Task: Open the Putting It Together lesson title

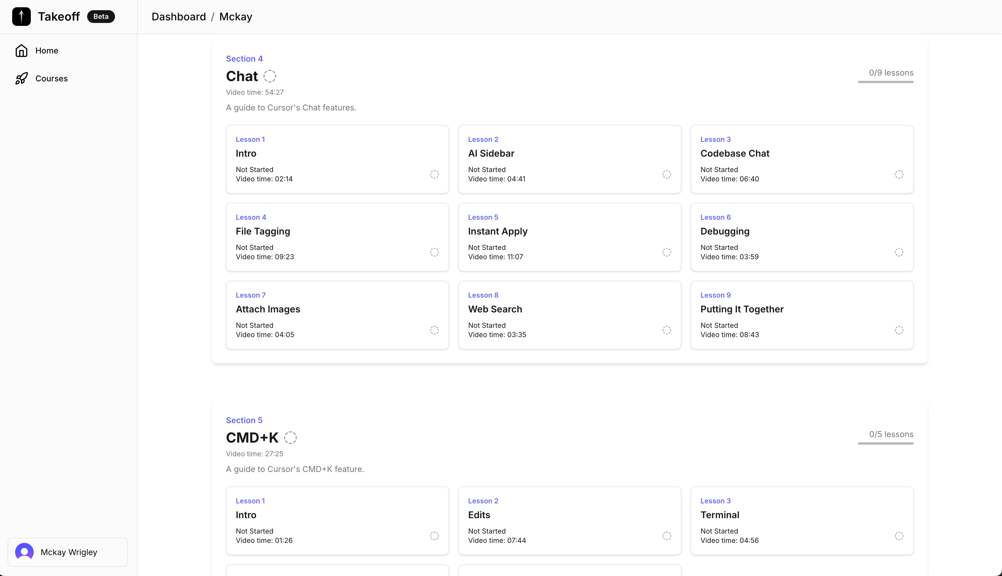Action: click(x=742, y=310)
